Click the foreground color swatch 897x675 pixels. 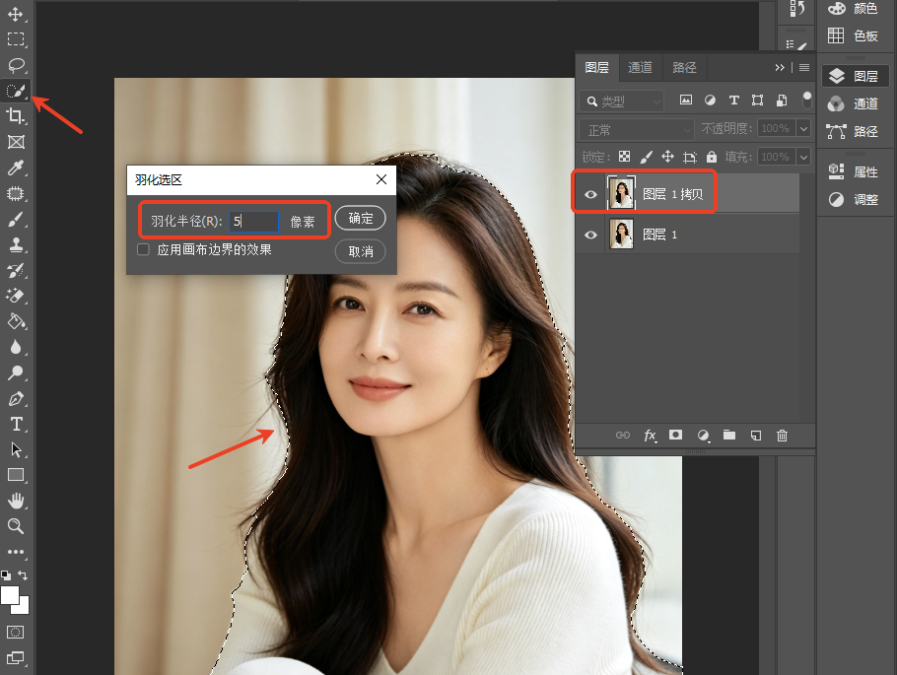(x=10, y=595)
